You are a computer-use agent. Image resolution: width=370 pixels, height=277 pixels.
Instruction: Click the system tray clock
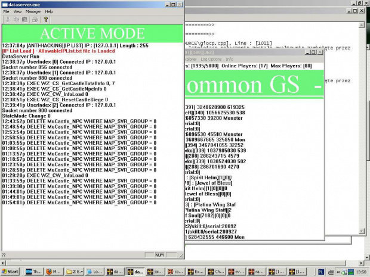pos(360,272)
